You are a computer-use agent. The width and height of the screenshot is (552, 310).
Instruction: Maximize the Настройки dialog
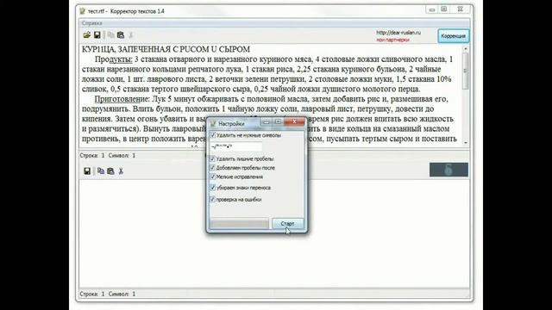point(278,121)
